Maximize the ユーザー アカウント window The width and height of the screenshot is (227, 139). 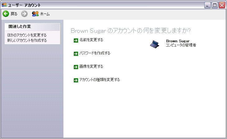click(x=215, y=5)
